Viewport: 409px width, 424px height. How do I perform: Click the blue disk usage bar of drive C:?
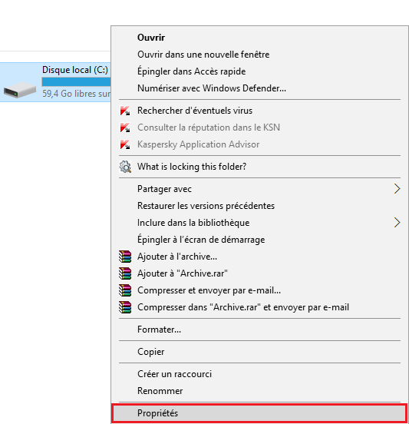tap(76, 82)
